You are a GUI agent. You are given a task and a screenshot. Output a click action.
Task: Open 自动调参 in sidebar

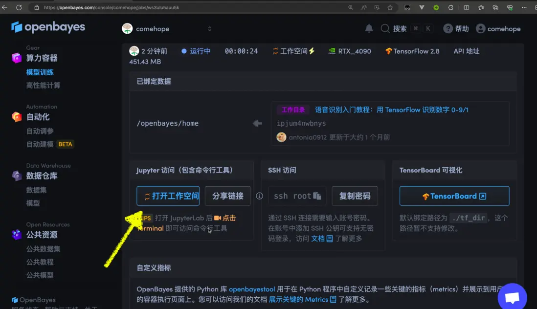pos(40,131)
